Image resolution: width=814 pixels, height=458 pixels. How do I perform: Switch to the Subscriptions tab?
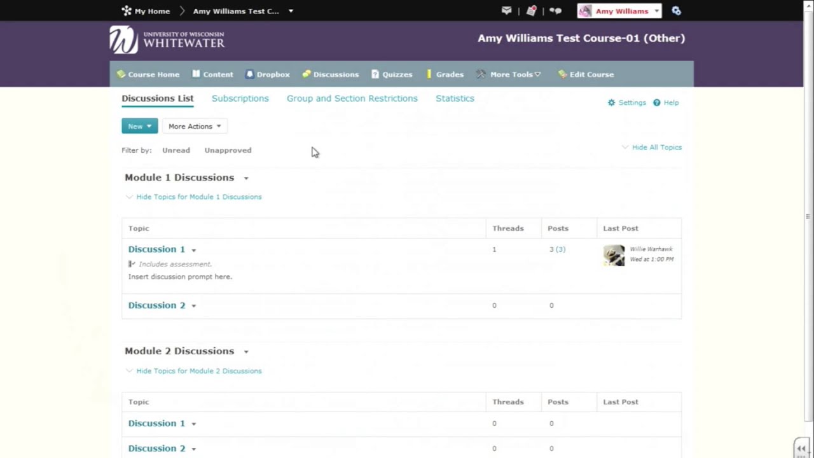tap(240, 99)
